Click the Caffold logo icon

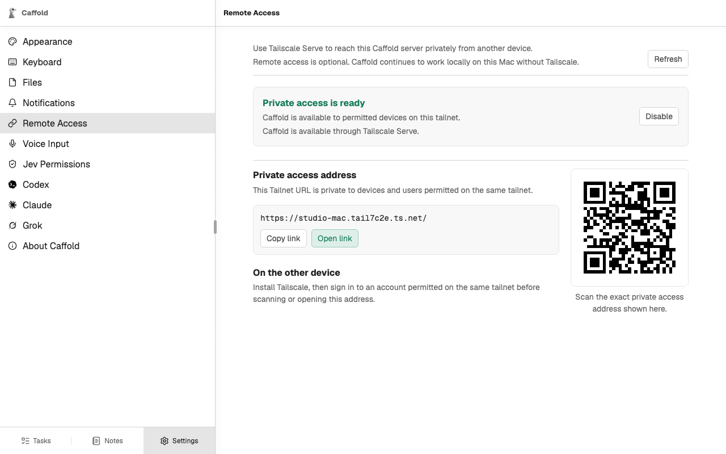[x=12, y=12]
